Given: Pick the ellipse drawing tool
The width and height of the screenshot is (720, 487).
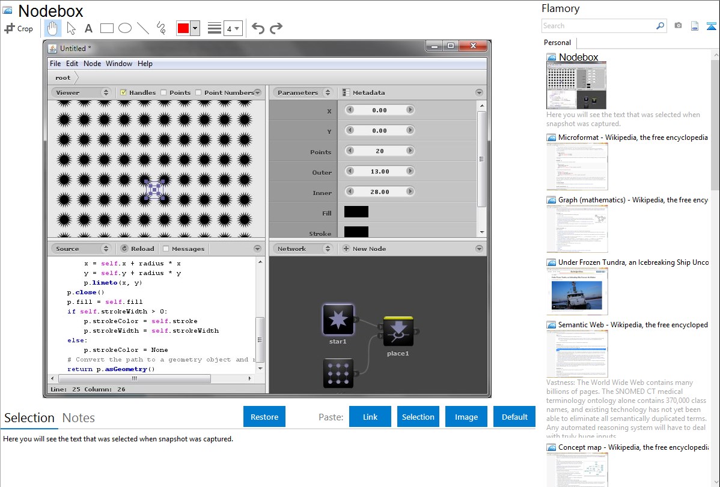Looking at the screenshot, I should point(125,28).
